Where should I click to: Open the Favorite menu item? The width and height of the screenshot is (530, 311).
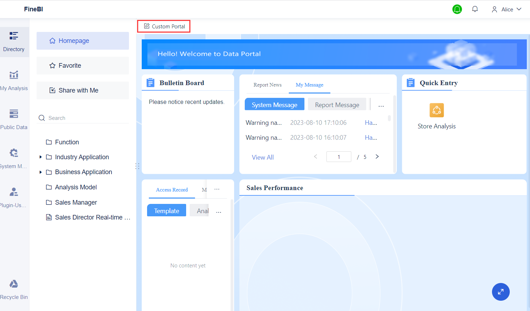(83, 66)
